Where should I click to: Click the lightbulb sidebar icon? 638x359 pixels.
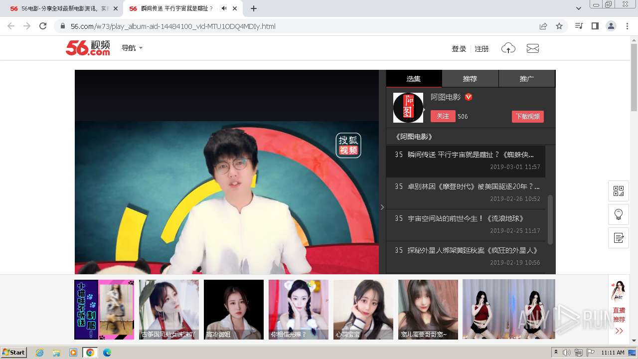click(x=619, y=214)
